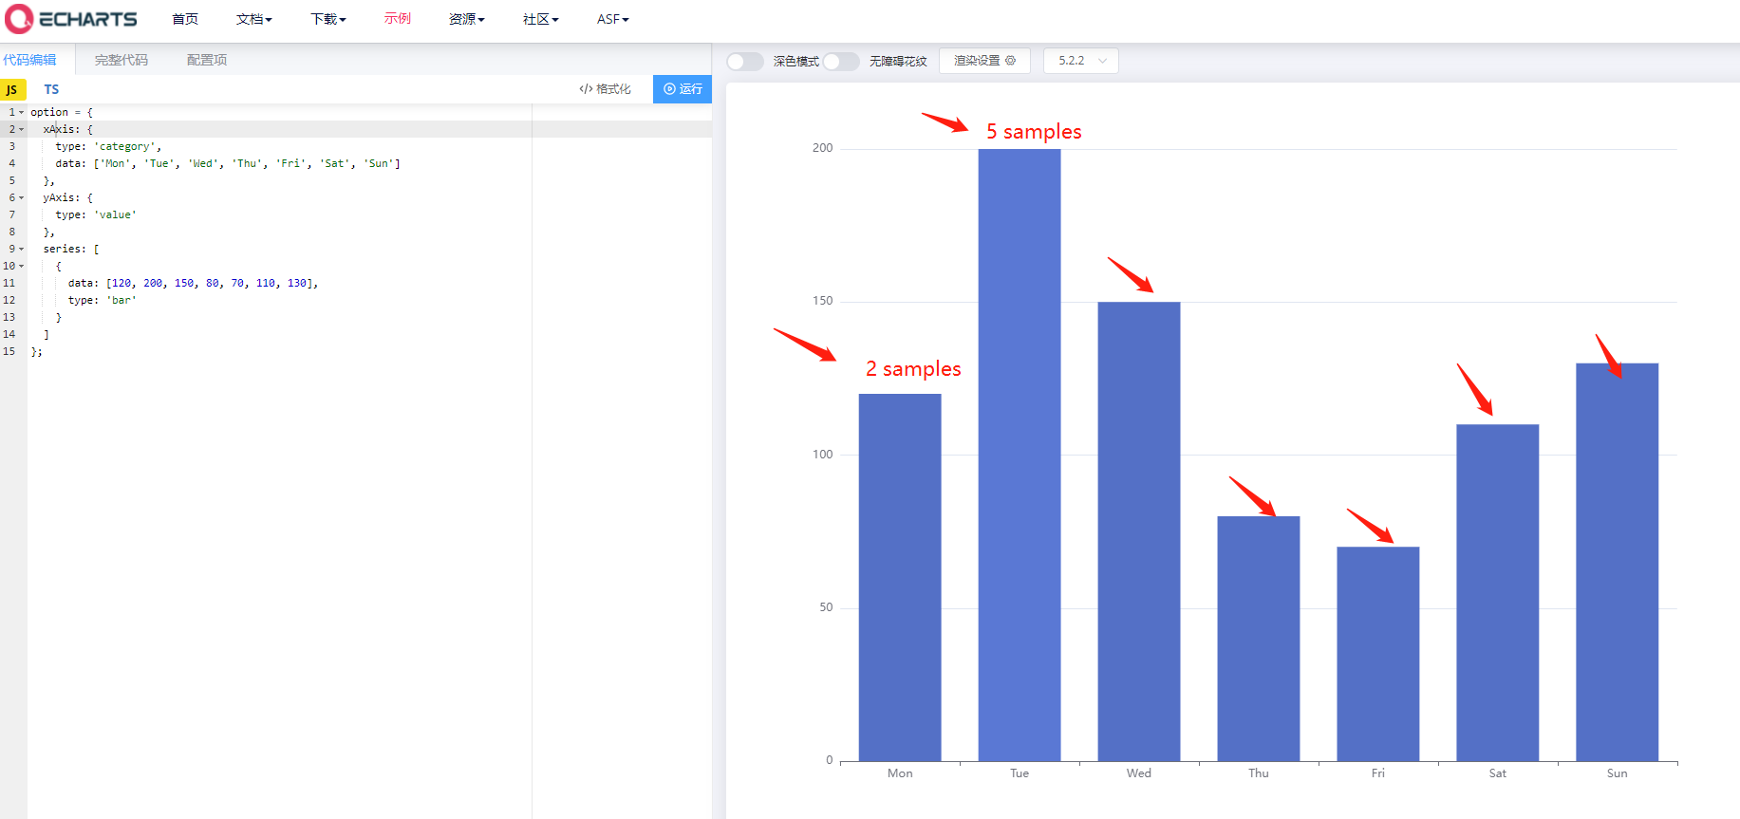Screen dimensions: 1740x819
Task: Go to the 示例 examples page
Action: (x=398, y=19)
